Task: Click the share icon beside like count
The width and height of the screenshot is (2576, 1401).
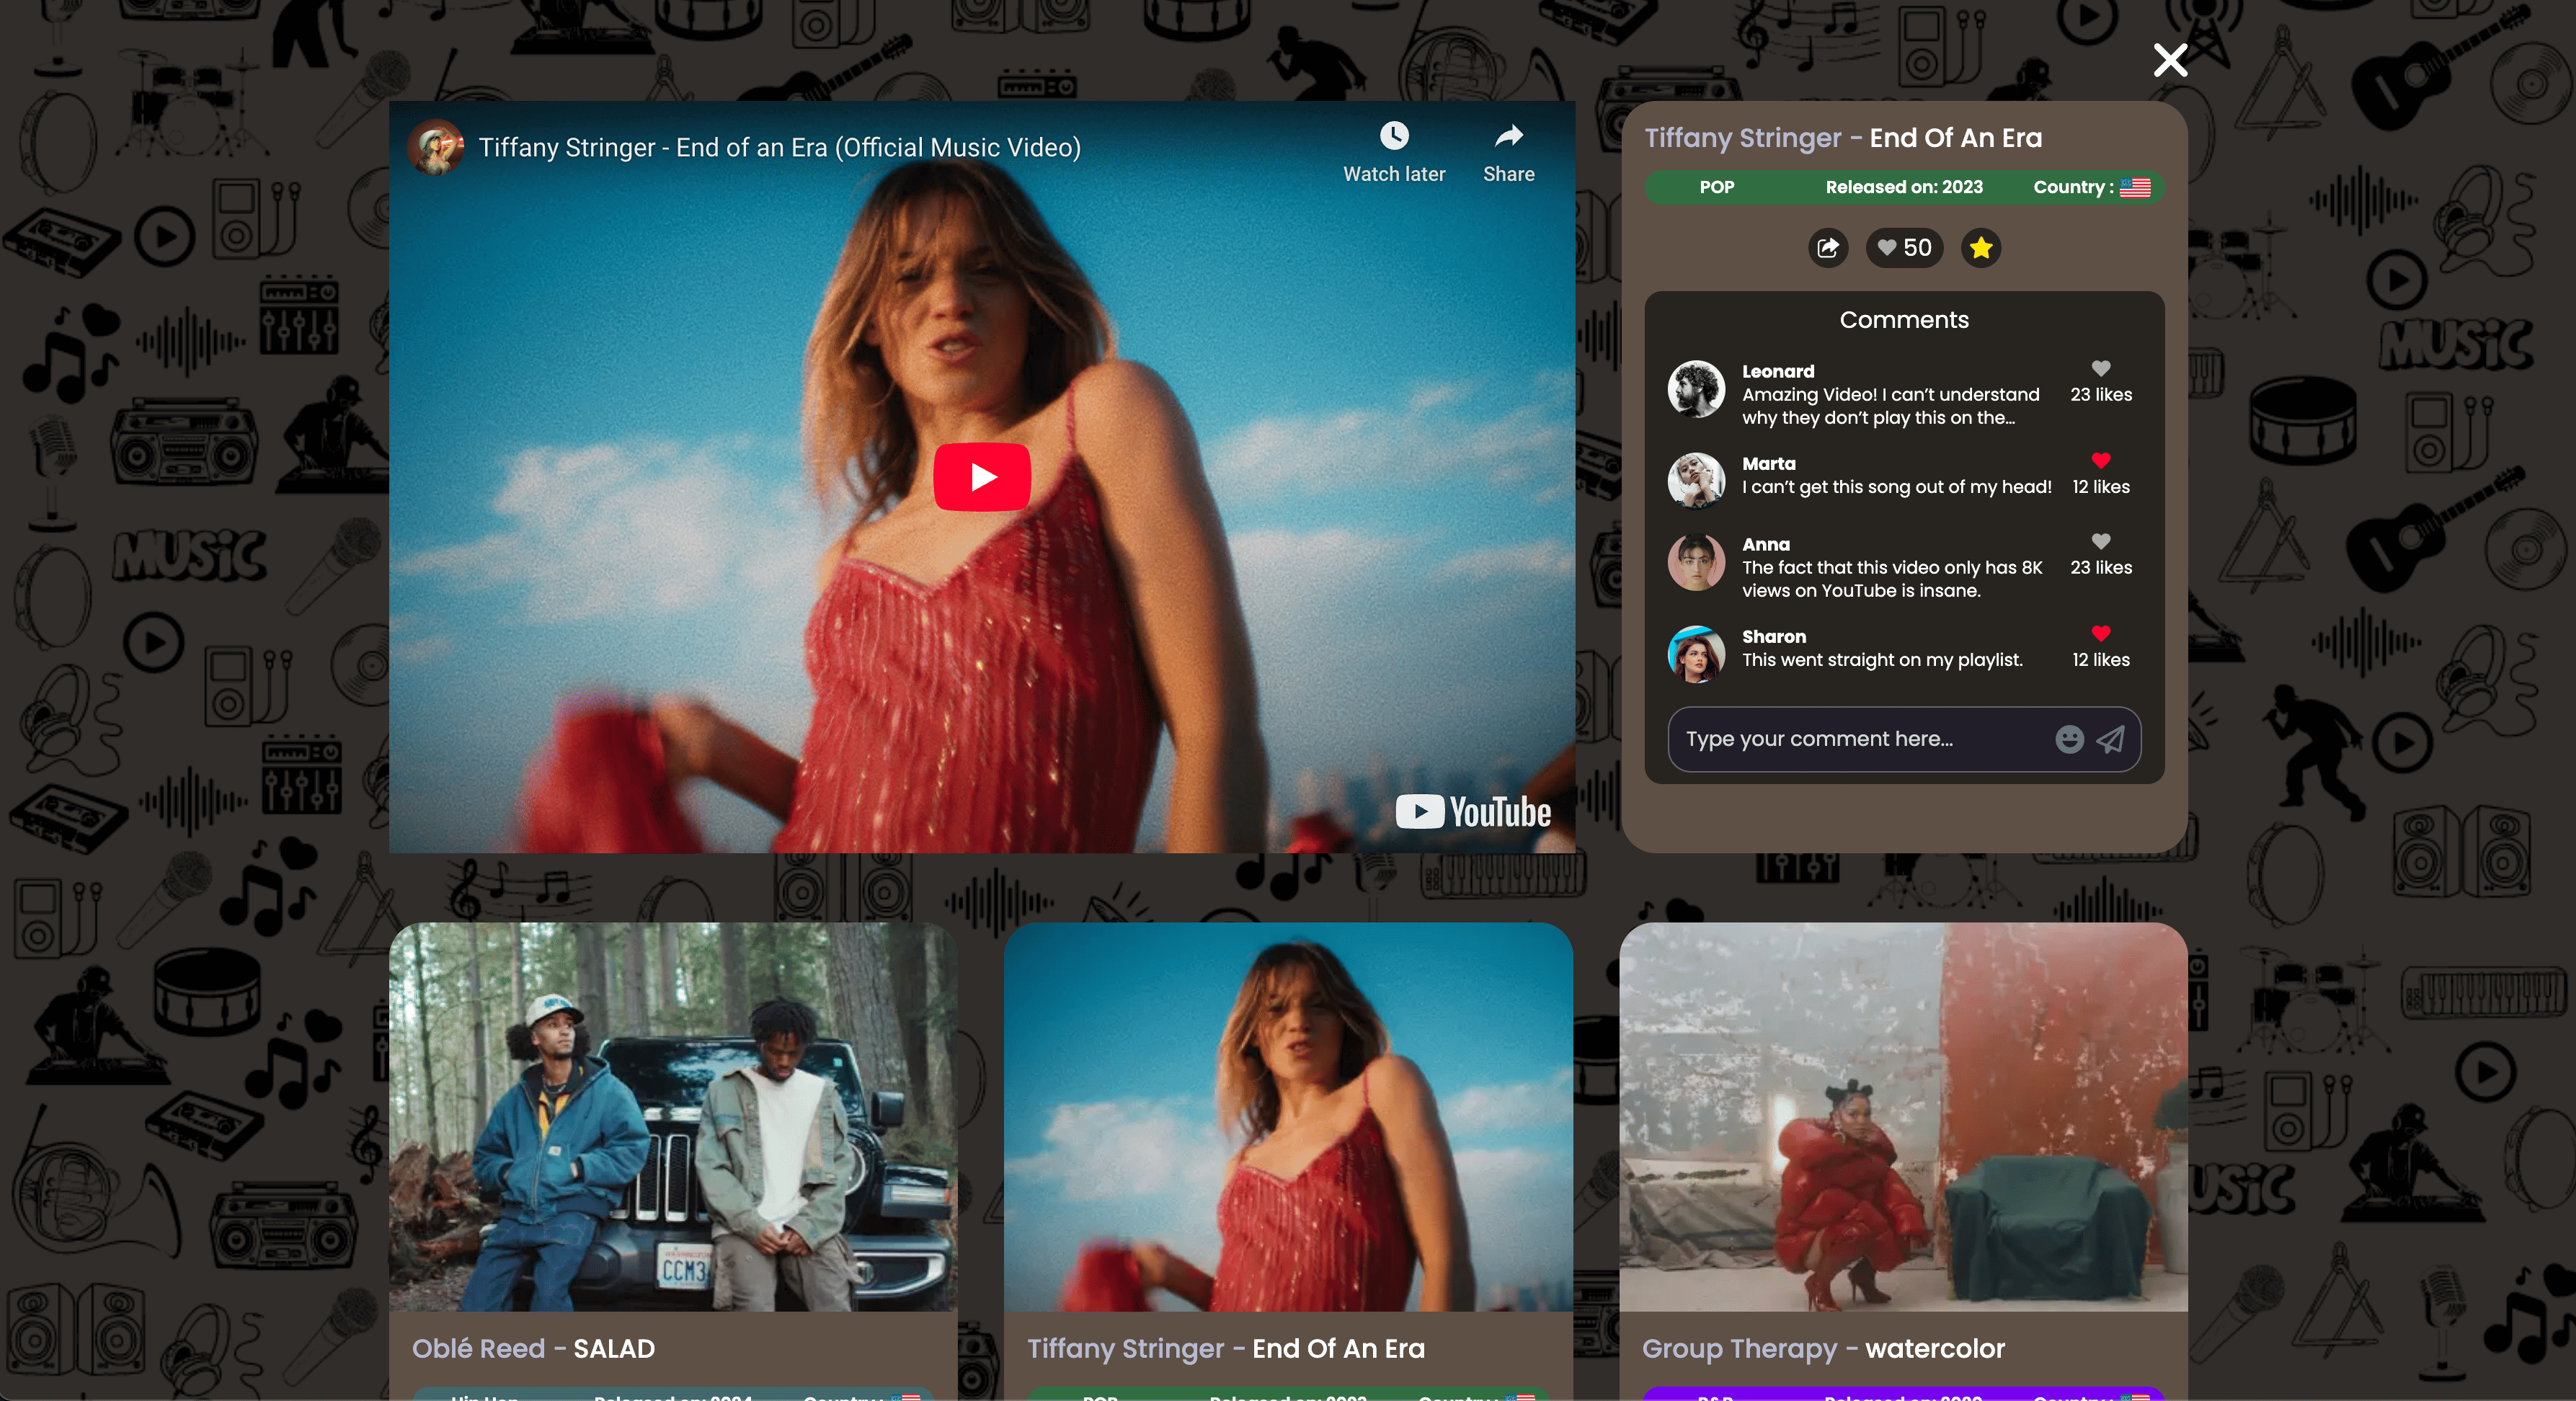Action: pyautogui.click(x=1827, y=247)
